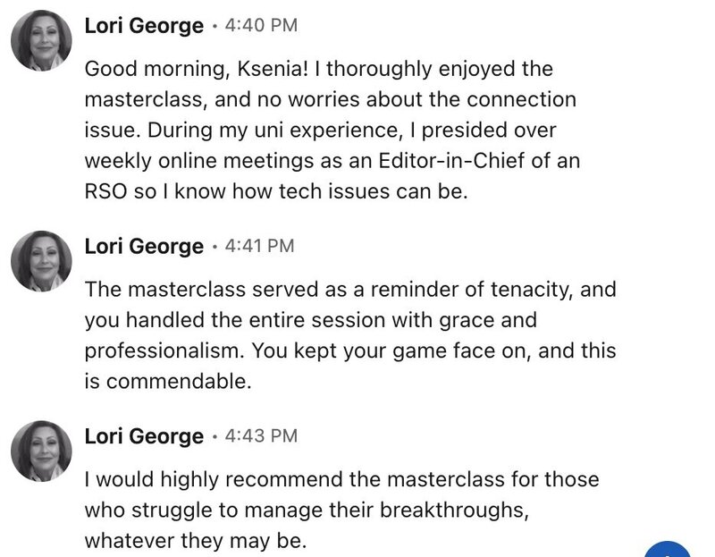715x557 pixels.
Task: Click the Lori George name above the 'Good morning' message
Action: pyautogui.click(x=144, y=26)
